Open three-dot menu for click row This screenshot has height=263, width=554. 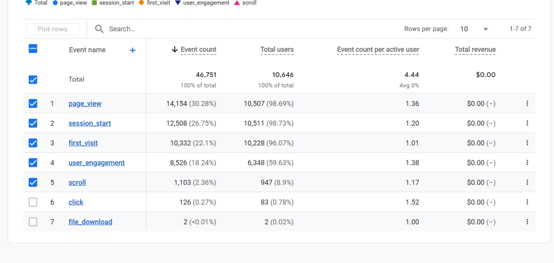(527, 202)
